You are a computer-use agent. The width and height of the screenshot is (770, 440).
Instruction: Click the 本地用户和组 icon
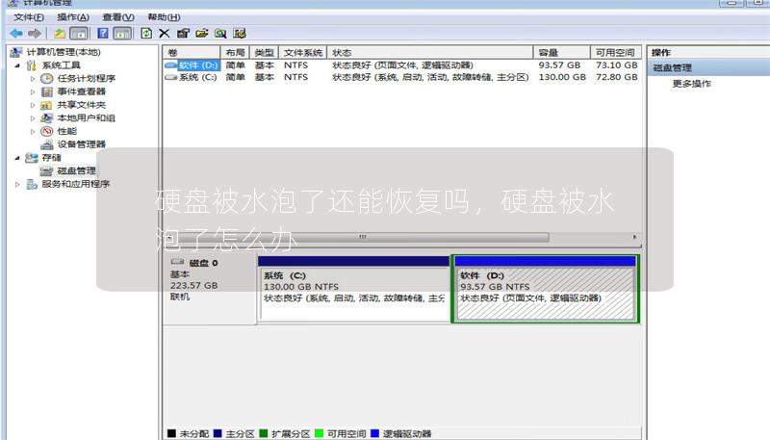tap(46, 117)
